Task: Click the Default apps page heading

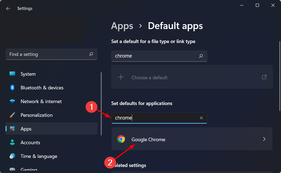Action: pos(175,26)
